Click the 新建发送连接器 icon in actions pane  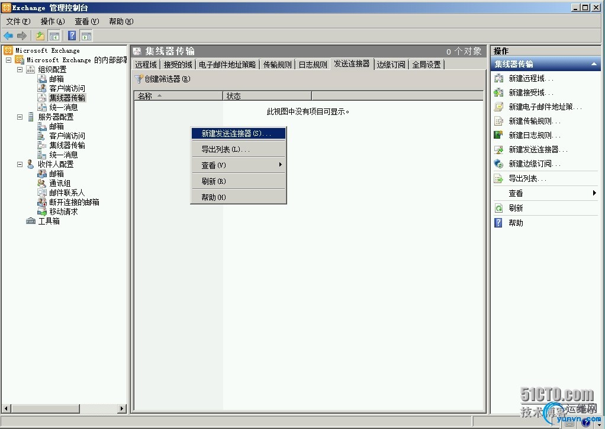point(498,149)
